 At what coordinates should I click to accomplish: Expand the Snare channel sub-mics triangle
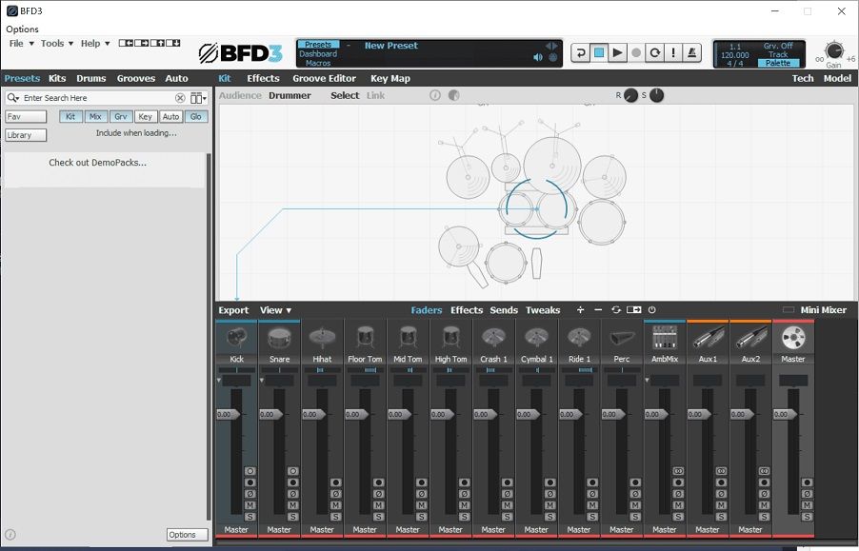tap(262, 380)
